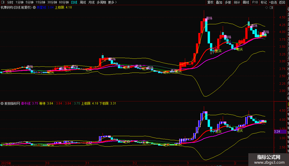This screenshot has height=166, width=289.
Task: Click the 牵牛线: 3.75 label
Action: 29,103
